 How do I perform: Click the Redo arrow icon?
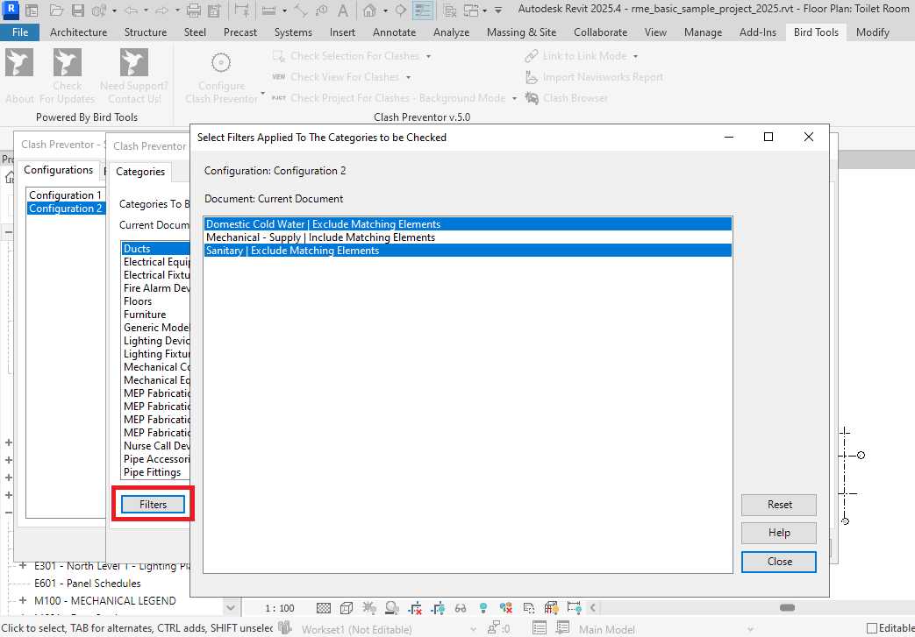point(161,10)
